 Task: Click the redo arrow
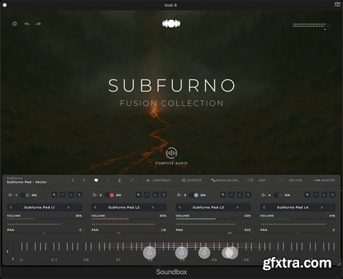tap(38, 24)
